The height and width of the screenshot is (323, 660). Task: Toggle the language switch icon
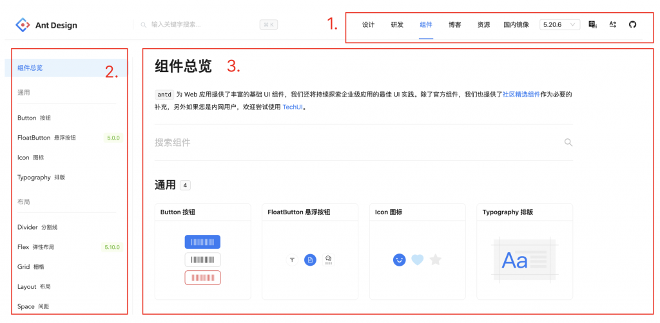coord(593,24)
